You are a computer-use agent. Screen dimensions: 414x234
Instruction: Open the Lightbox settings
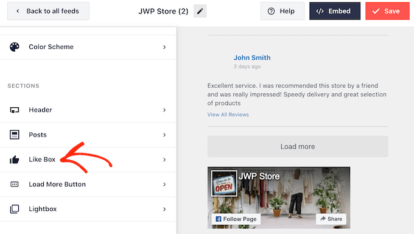point(88,209)
